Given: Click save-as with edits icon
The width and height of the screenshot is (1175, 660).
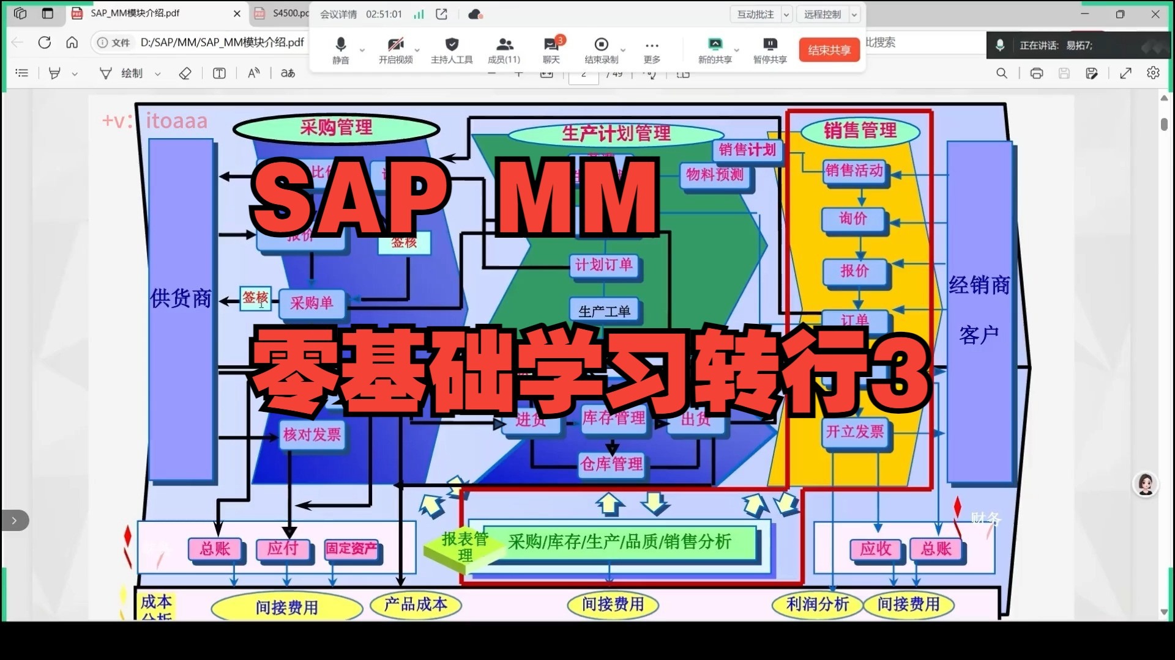Looking at the screenshot, I should click(1092, 73).
